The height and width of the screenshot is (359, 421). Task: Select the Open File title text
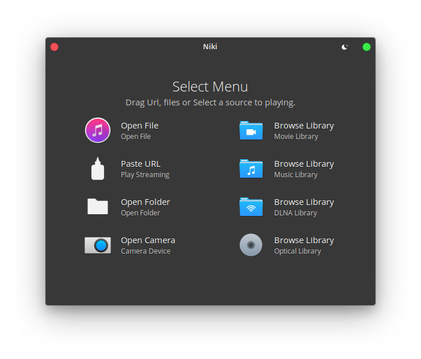(139, 126)
